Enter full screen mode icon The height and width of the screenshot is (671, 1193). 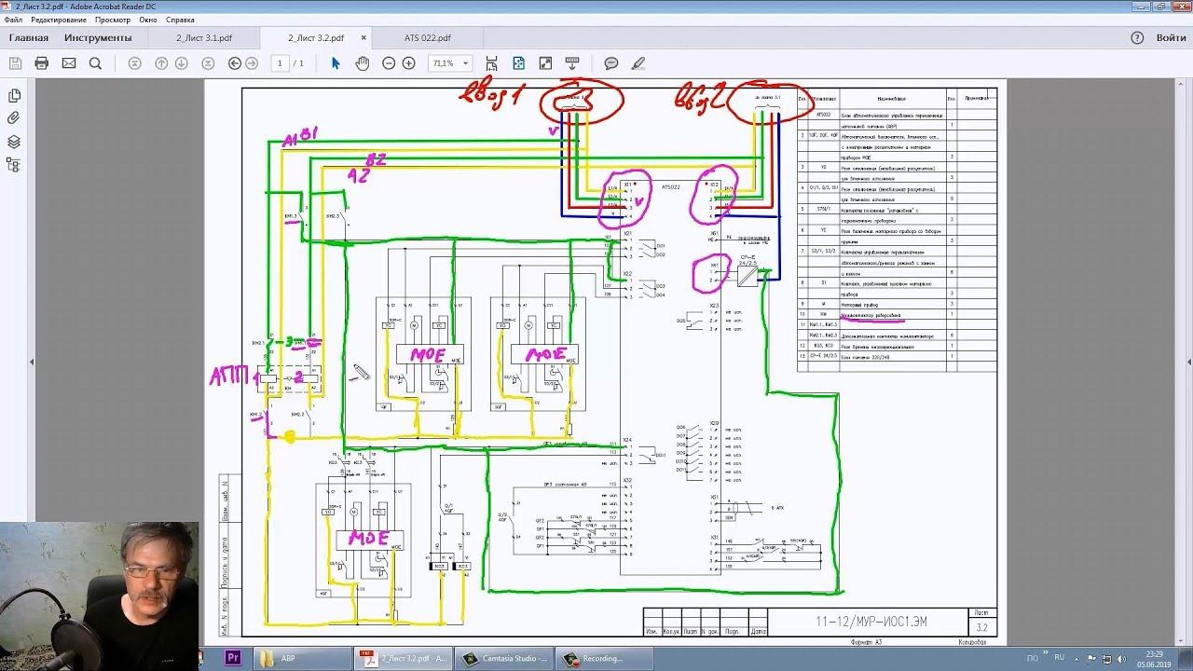coord(545,63)
